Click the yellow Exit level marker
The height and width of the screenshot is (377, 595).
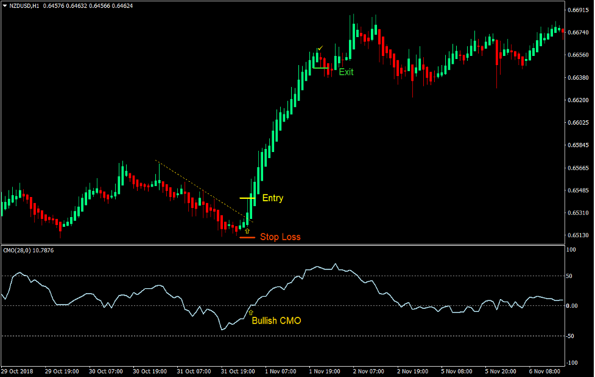click(x=320, y=68)
